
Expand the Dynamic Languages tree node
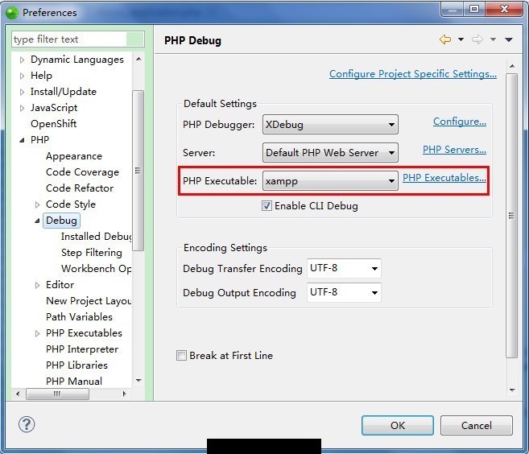click(x=22, y=60)
